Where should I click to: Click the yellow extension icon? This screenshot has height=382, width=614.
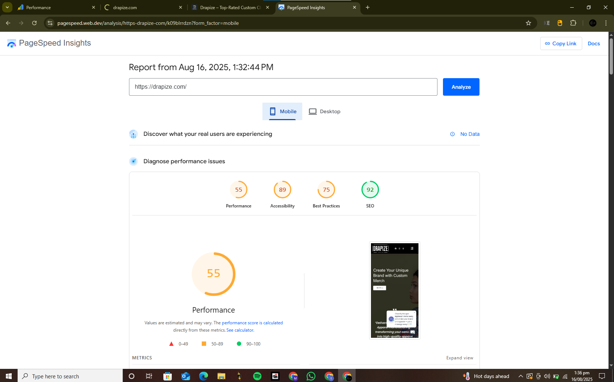(560, 23)
